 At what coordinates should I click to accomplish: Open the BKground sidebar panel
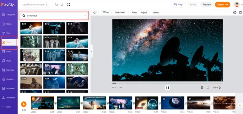point(9,89)
